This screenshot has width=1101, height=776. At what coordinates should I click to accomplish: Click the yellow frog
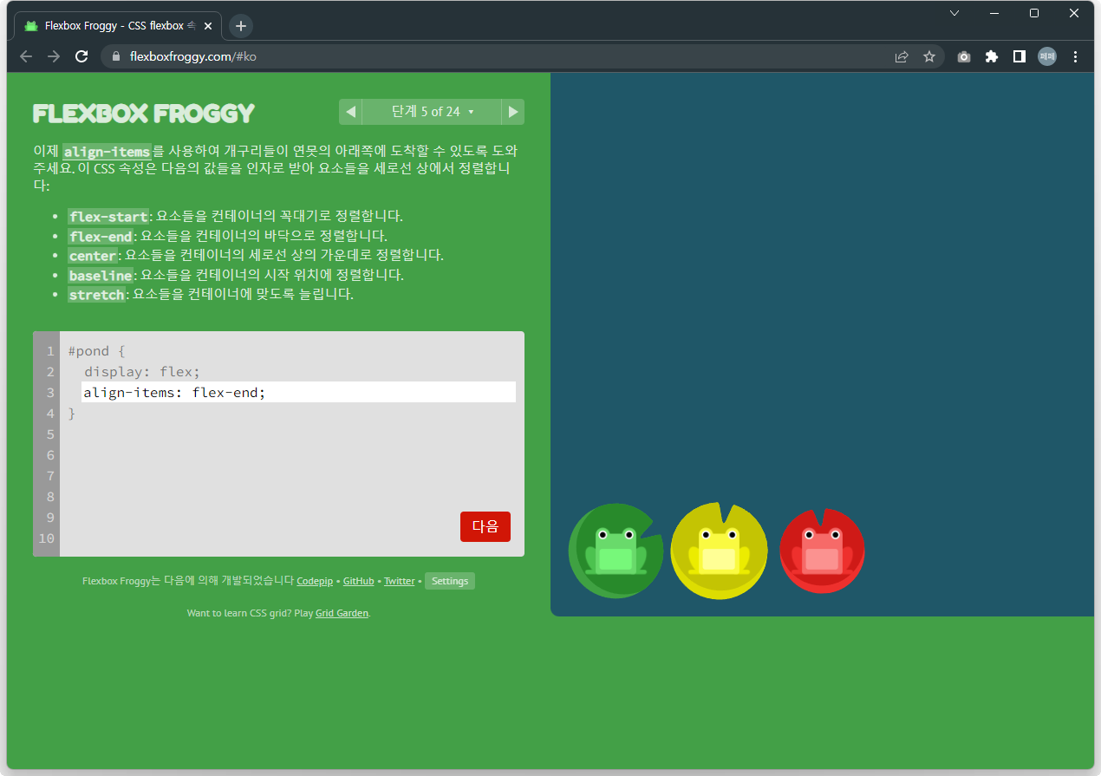(x=719, y=551)
